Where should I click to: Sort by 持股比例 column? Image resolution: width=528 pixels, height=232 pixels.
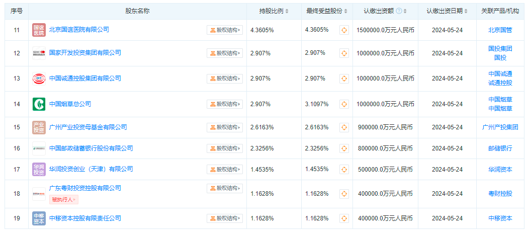[287, 11]
